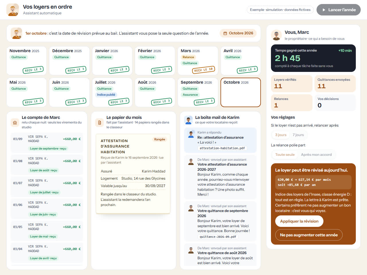Image resolution: width=367 pixels, height=275 pixels.
Task: Set the reminder delay to 7 jours
Action: pyautogui.click(x=298, y=135)
